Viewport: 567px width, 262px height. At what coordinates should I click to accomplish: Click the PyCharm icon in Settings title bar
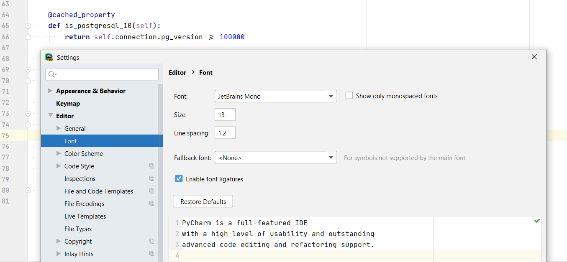pos(49,57)
